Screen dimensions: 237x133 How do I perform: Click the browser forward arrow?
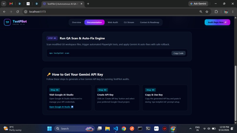pyautogui.click(x=11, y=12)
